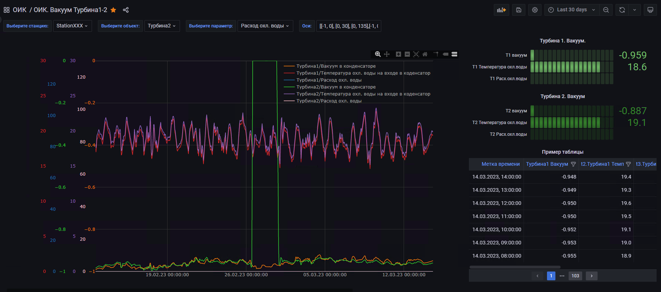Viewport: 661px width, 292px height.
Task: Save the dashboard with the disk icon
Action: [x=518, y=10]
